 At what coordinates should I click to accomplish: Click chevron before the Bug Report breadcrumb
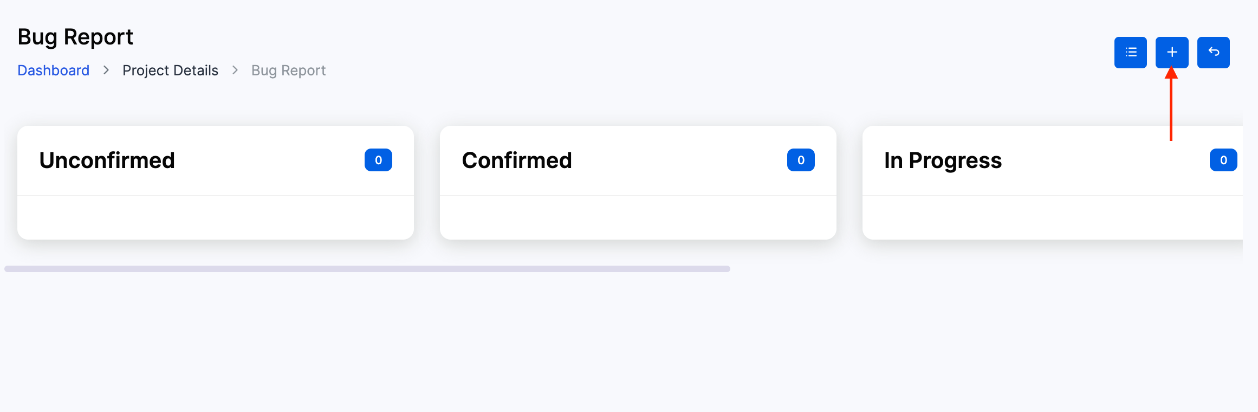click(235, 70)
